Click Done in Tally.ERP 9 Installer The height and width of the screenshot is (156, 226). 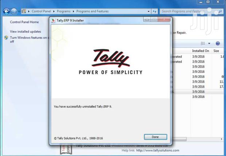pyautogui.click(x=156, y=137)
